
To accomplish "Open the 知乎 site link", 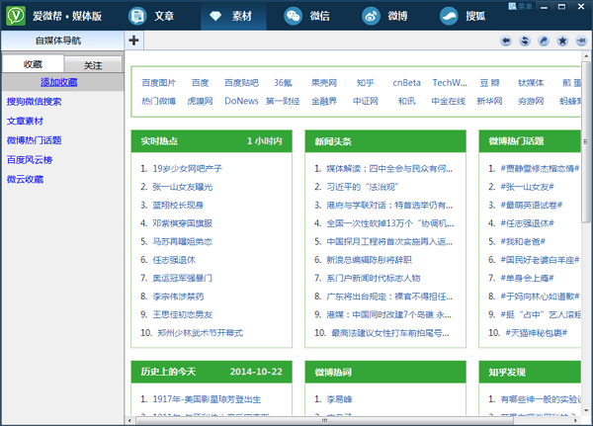I will pos(366,82).
